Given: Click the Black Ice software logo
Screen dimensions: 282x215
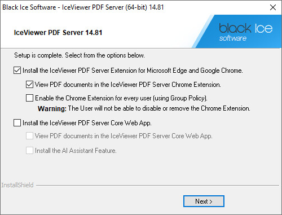Looking at the screenshot, I should tap(246, 32).
